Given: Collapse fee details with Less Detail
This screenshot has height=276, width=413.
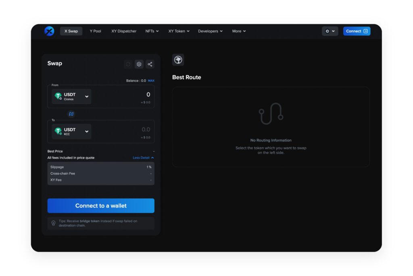Looking at the screenshot, I should point(143,158).
